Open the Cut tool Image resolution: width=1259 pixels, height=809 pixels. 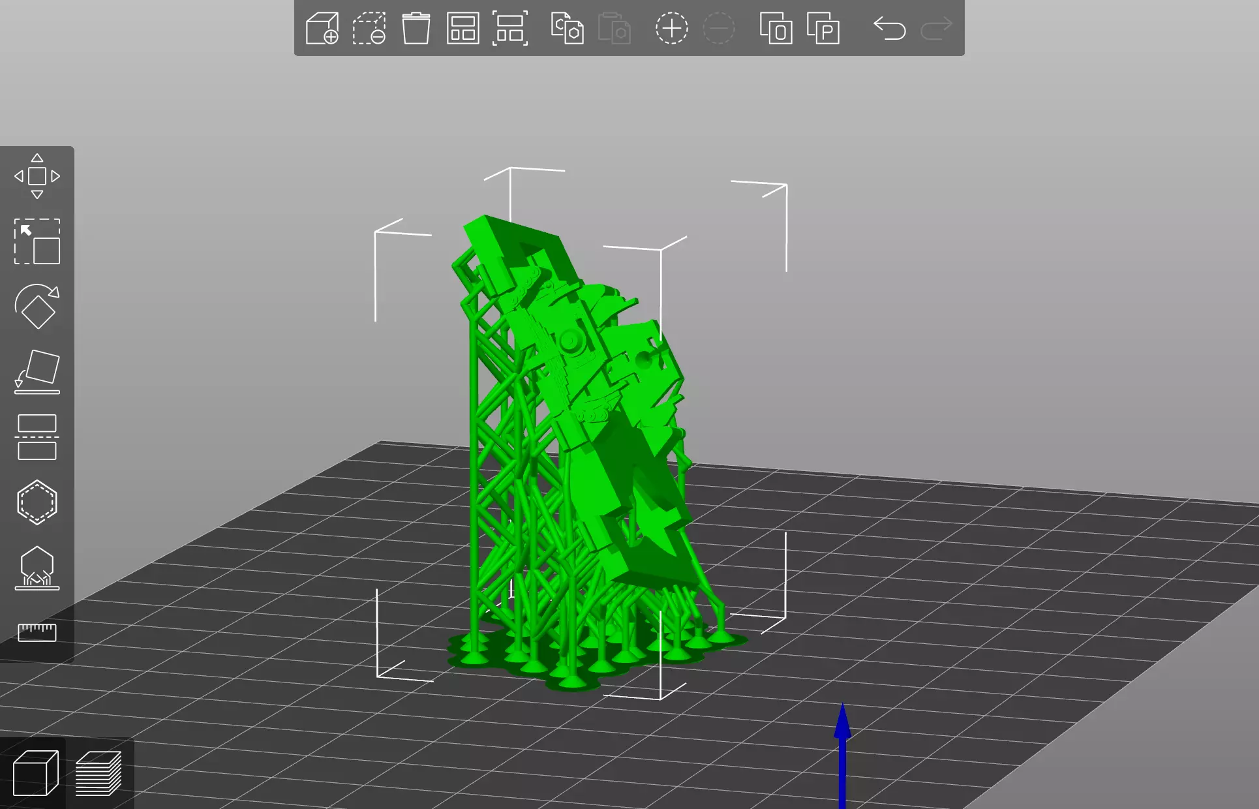point(37,437)
